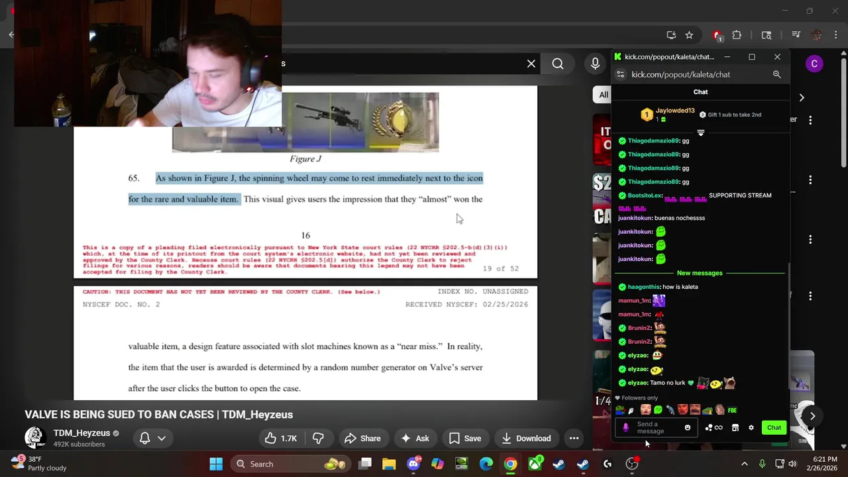Open the Chrome media controls icon

pyautogui.click(x=796, y=35)
